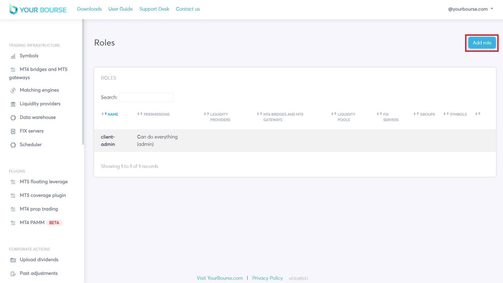Click the MT4 prop trading icon
Screen dimensions: 503x283
tap(13, 209)
